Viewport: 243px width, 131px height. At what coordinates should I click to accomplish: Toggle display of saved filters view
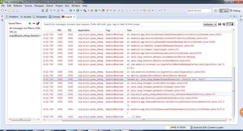[228, 24]
